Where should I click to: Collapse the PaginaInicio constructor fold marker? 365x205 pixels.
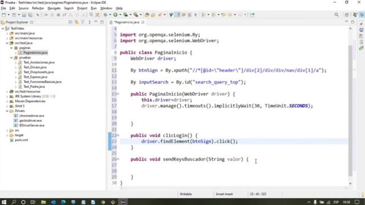(x=118, y=94)
